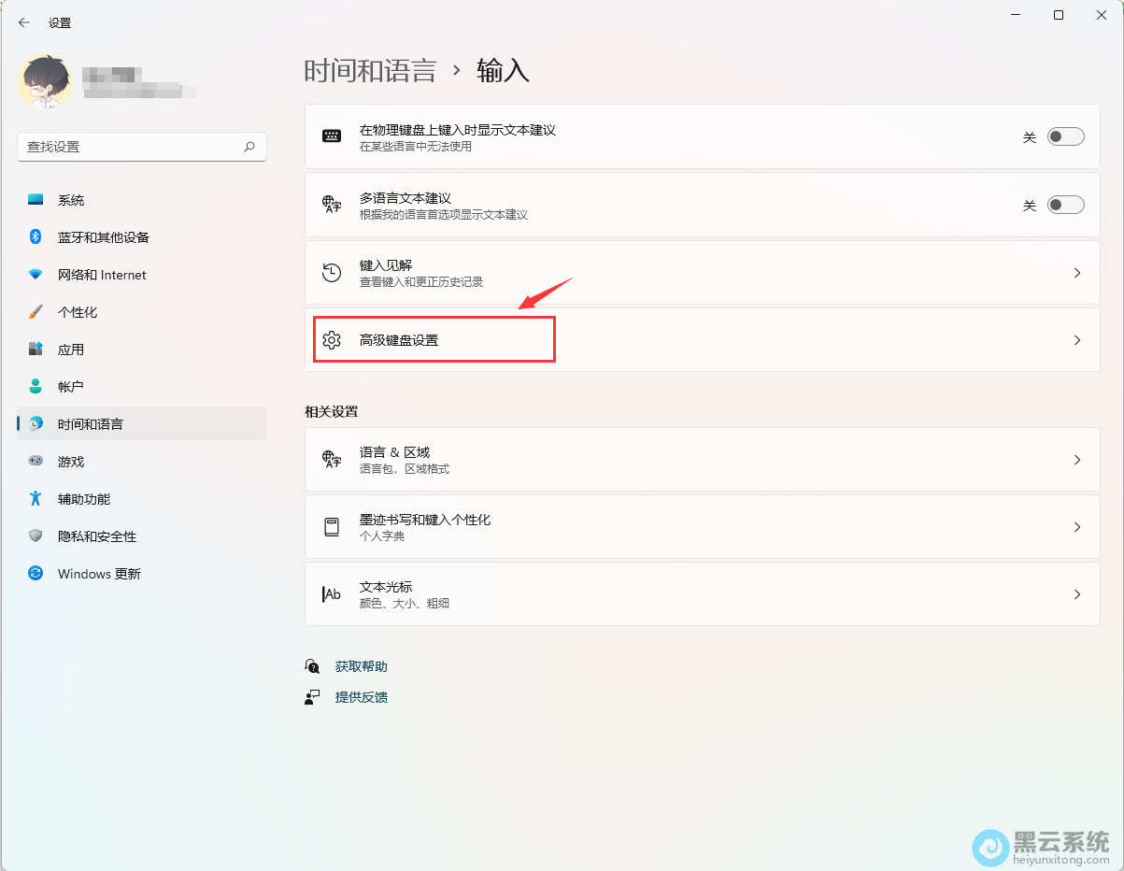Image resolution: width=1124 pixels, height=871 pixels.
Task: Click the 时间和语言 breadcrumb heading
Action: (x=370, y=71)
